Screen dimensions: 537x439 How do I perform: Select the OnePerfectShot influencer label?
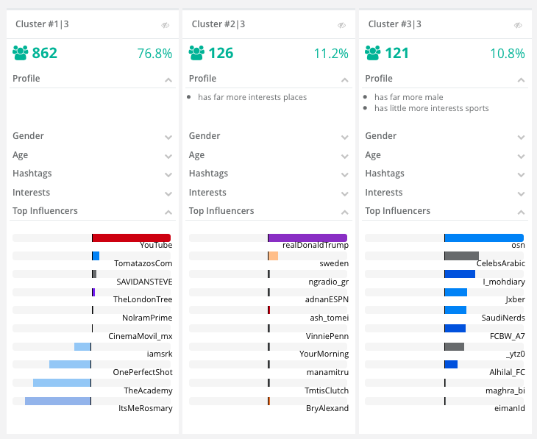[143, 372]
